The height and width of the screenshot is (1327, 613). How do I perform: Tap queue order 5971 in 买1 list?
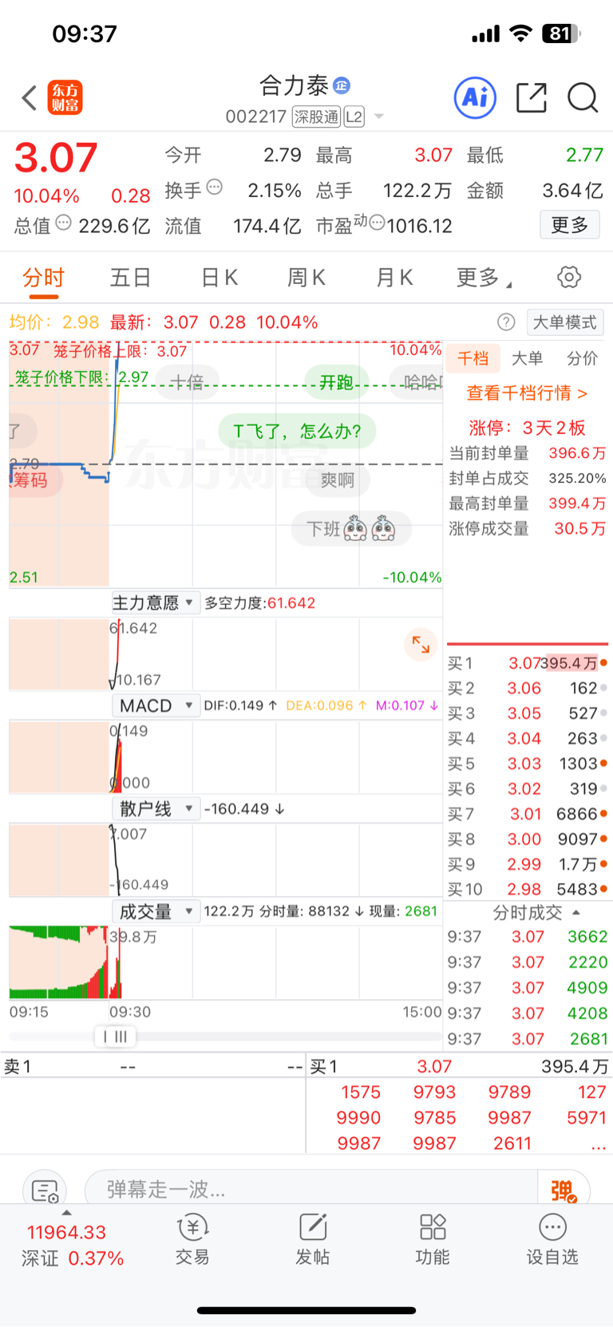tap(587, 1118)
